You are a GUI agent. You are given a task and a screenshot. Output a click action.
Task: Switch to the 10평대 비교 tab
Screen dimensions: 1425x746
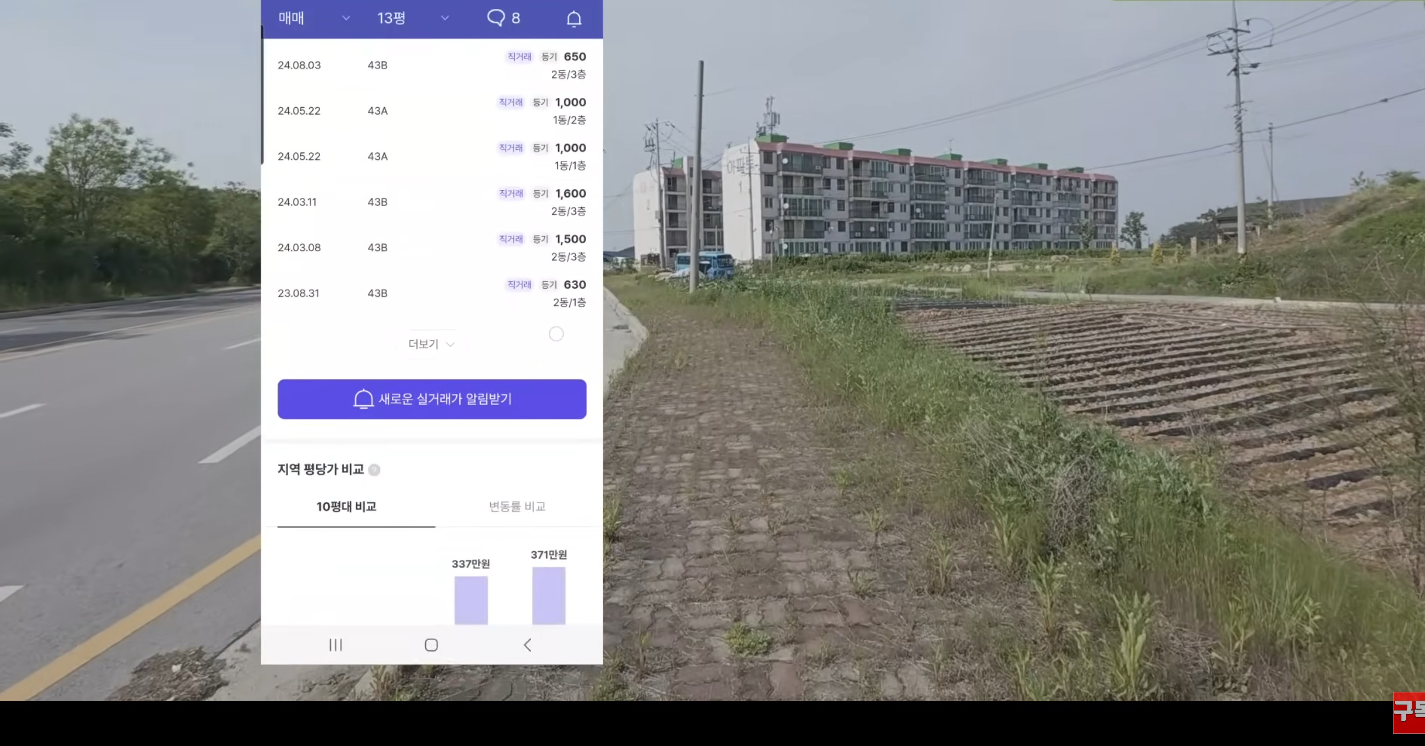point(346,507)
